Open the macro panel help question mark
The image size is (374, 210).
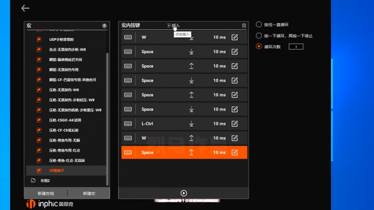pyautogui.click(x=105, y=26)
